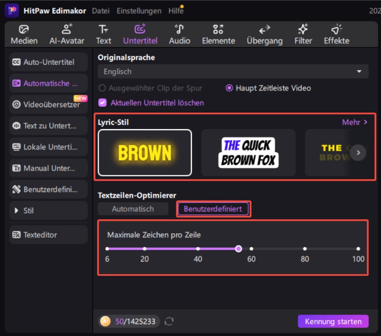Click the refresh credits icon
This screenshot has height=336, width=381.
pyautogui.click(x=169, y=321)
